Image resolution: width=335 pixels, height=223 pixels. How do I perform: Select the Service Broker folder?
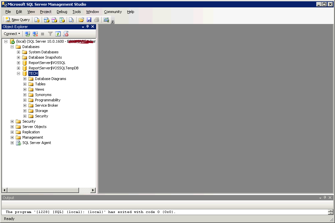46,106
